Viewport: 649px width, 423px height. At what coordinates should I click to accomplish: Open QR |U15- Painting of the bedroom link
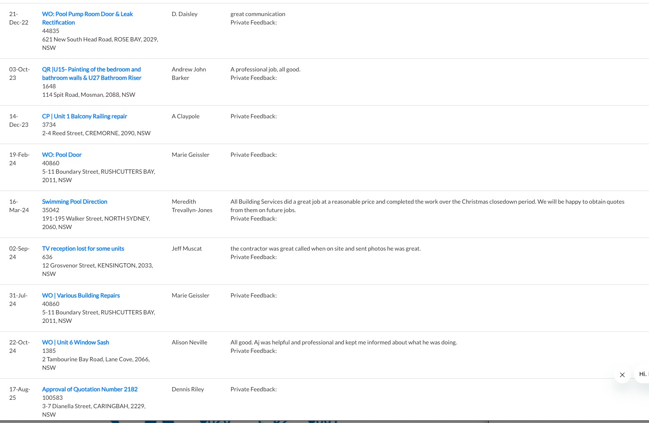(x=92, y=74)
